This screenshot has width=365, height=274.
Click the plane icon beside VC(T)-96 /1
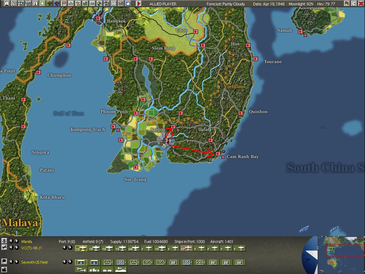[4, 248]
